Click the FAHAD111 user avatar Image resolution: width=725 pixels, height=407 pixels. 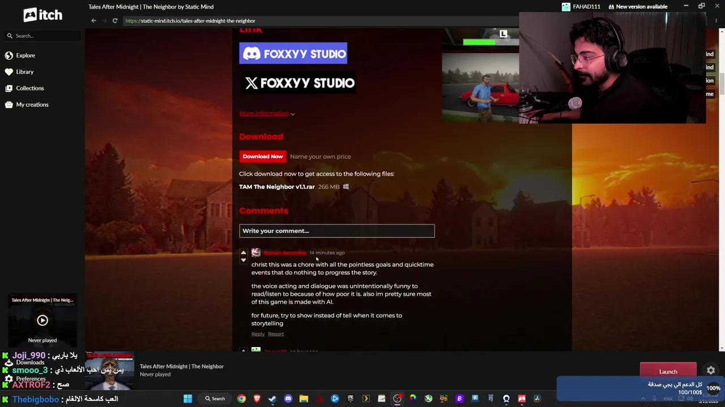point(566,7)
